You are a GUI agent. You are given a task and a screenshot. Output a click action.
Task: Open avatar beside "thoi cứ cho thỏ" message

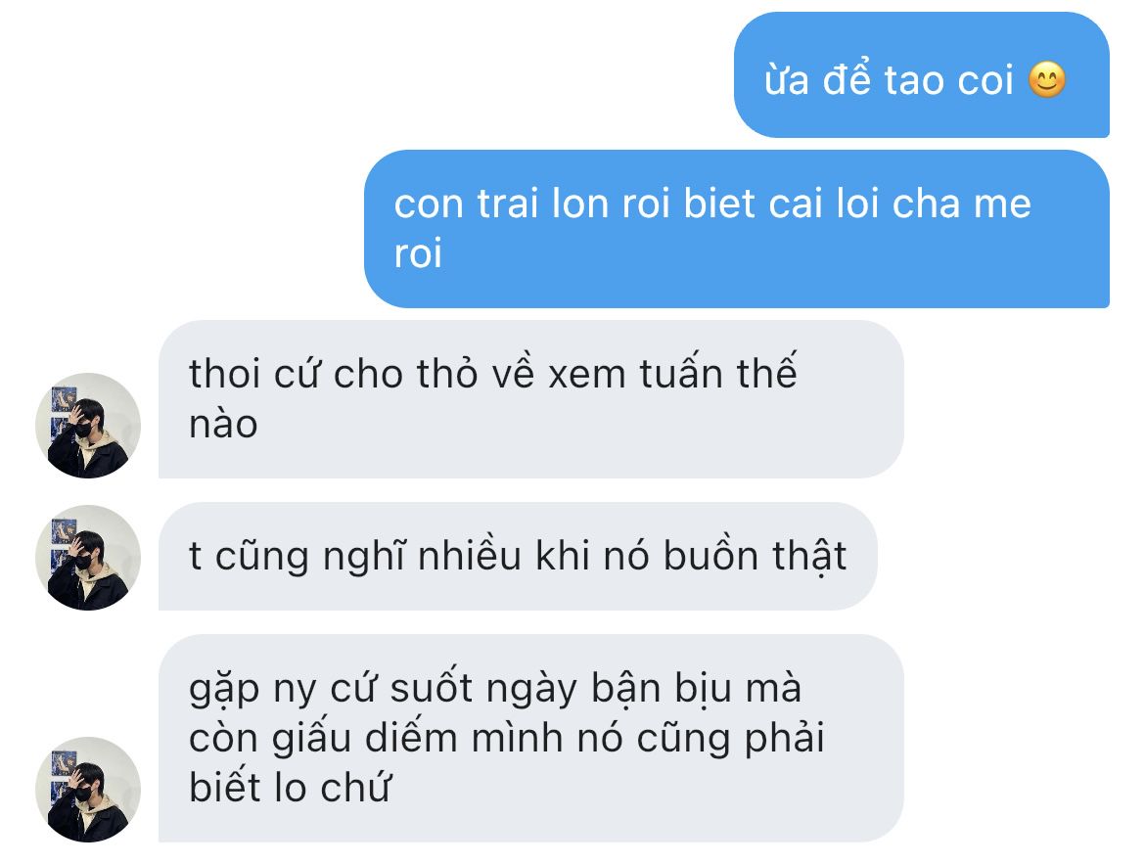88,426
